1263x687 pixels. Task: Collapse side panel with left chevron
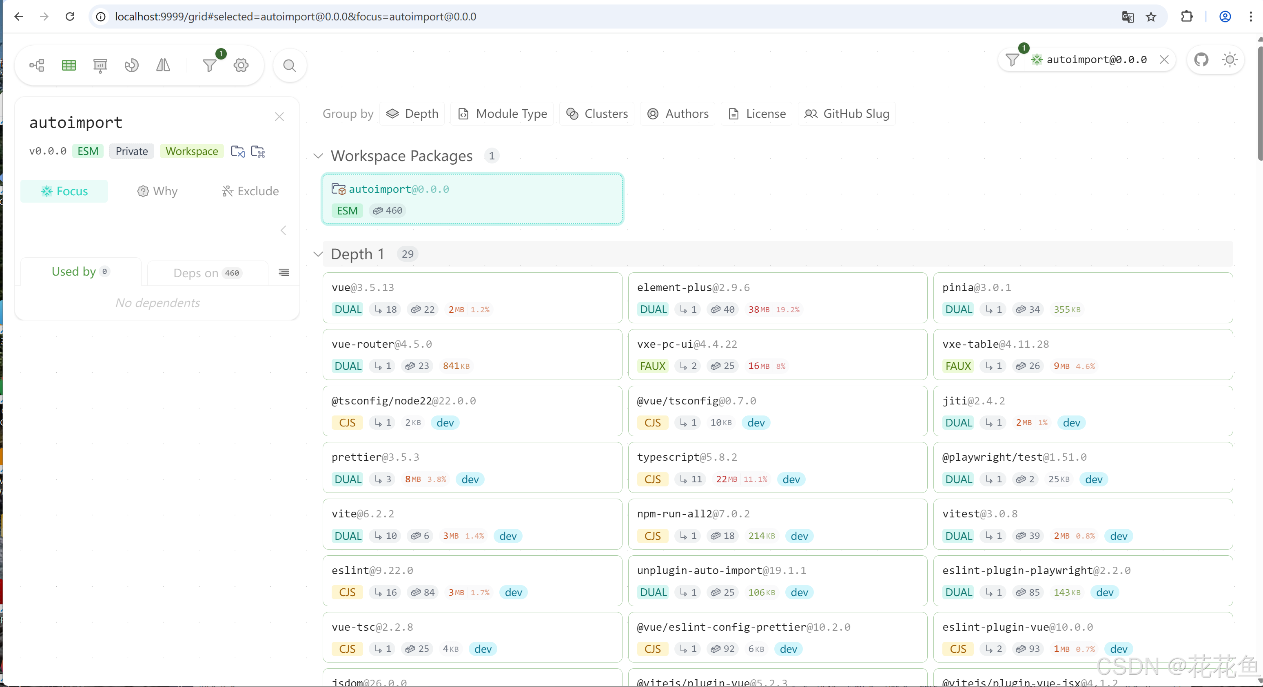[284, 230]
